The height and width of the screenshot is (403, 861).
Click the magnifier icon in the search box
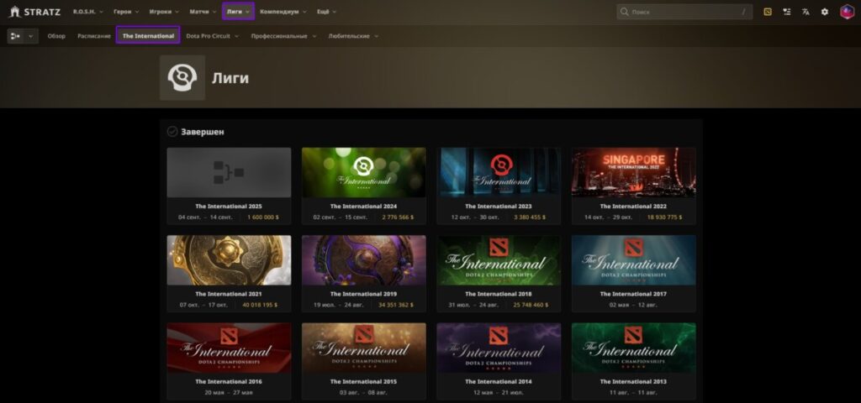pyautogui.click(x=624, y=12)
